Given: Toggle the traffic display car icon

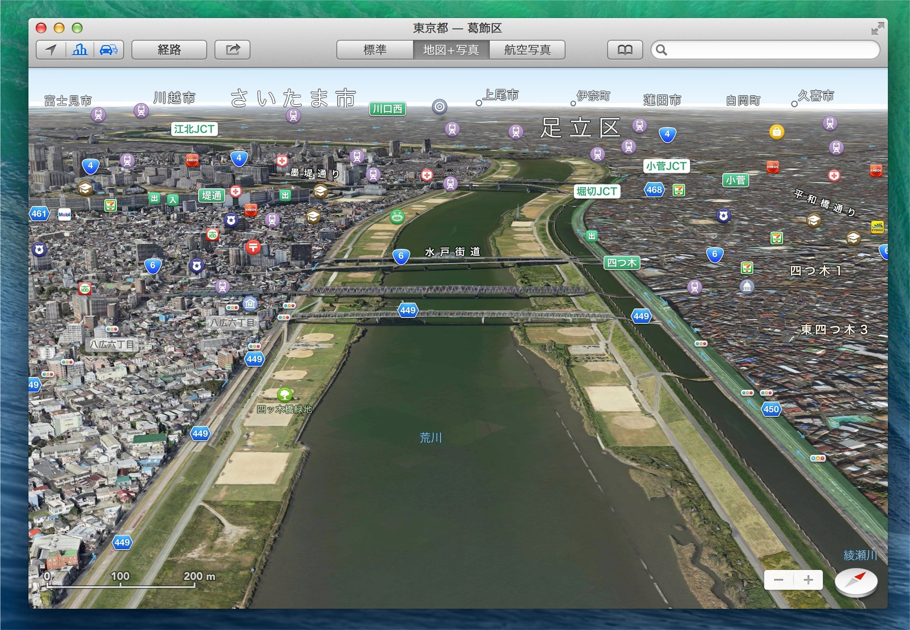Looking at the screenshot, I should pos(108,50).
